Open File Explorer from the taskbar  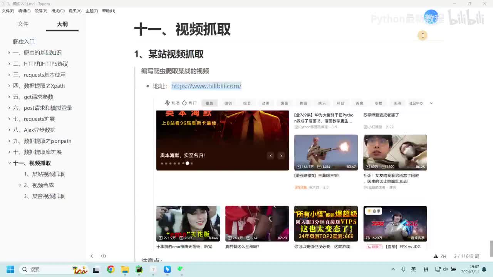click(x=125, y=269)
